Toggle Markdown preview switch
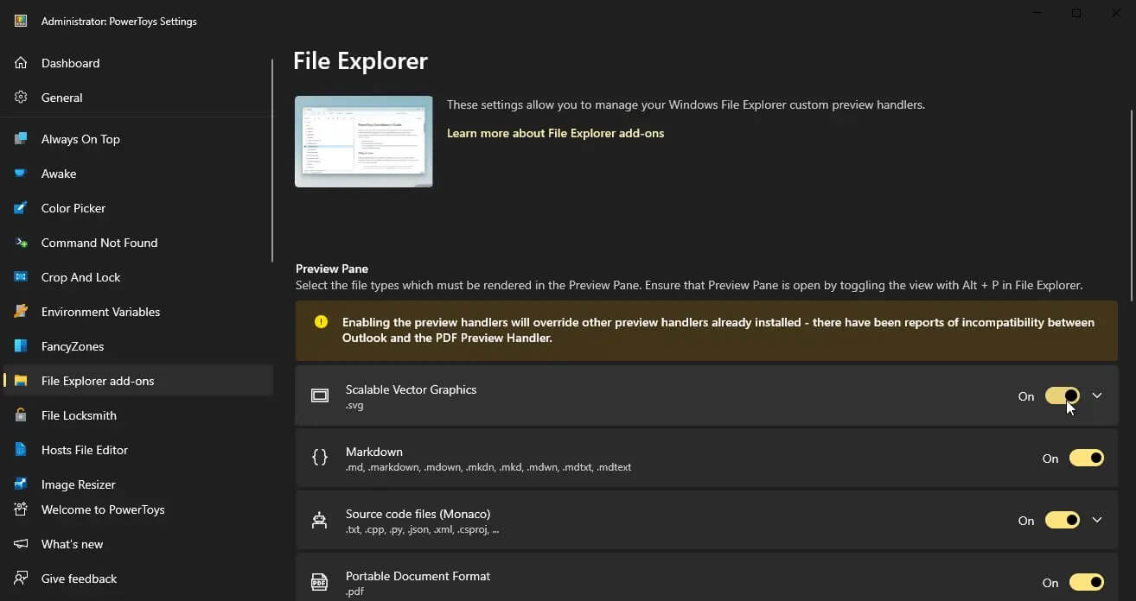The image size is (1136, 601). (x=1087, y=458)
